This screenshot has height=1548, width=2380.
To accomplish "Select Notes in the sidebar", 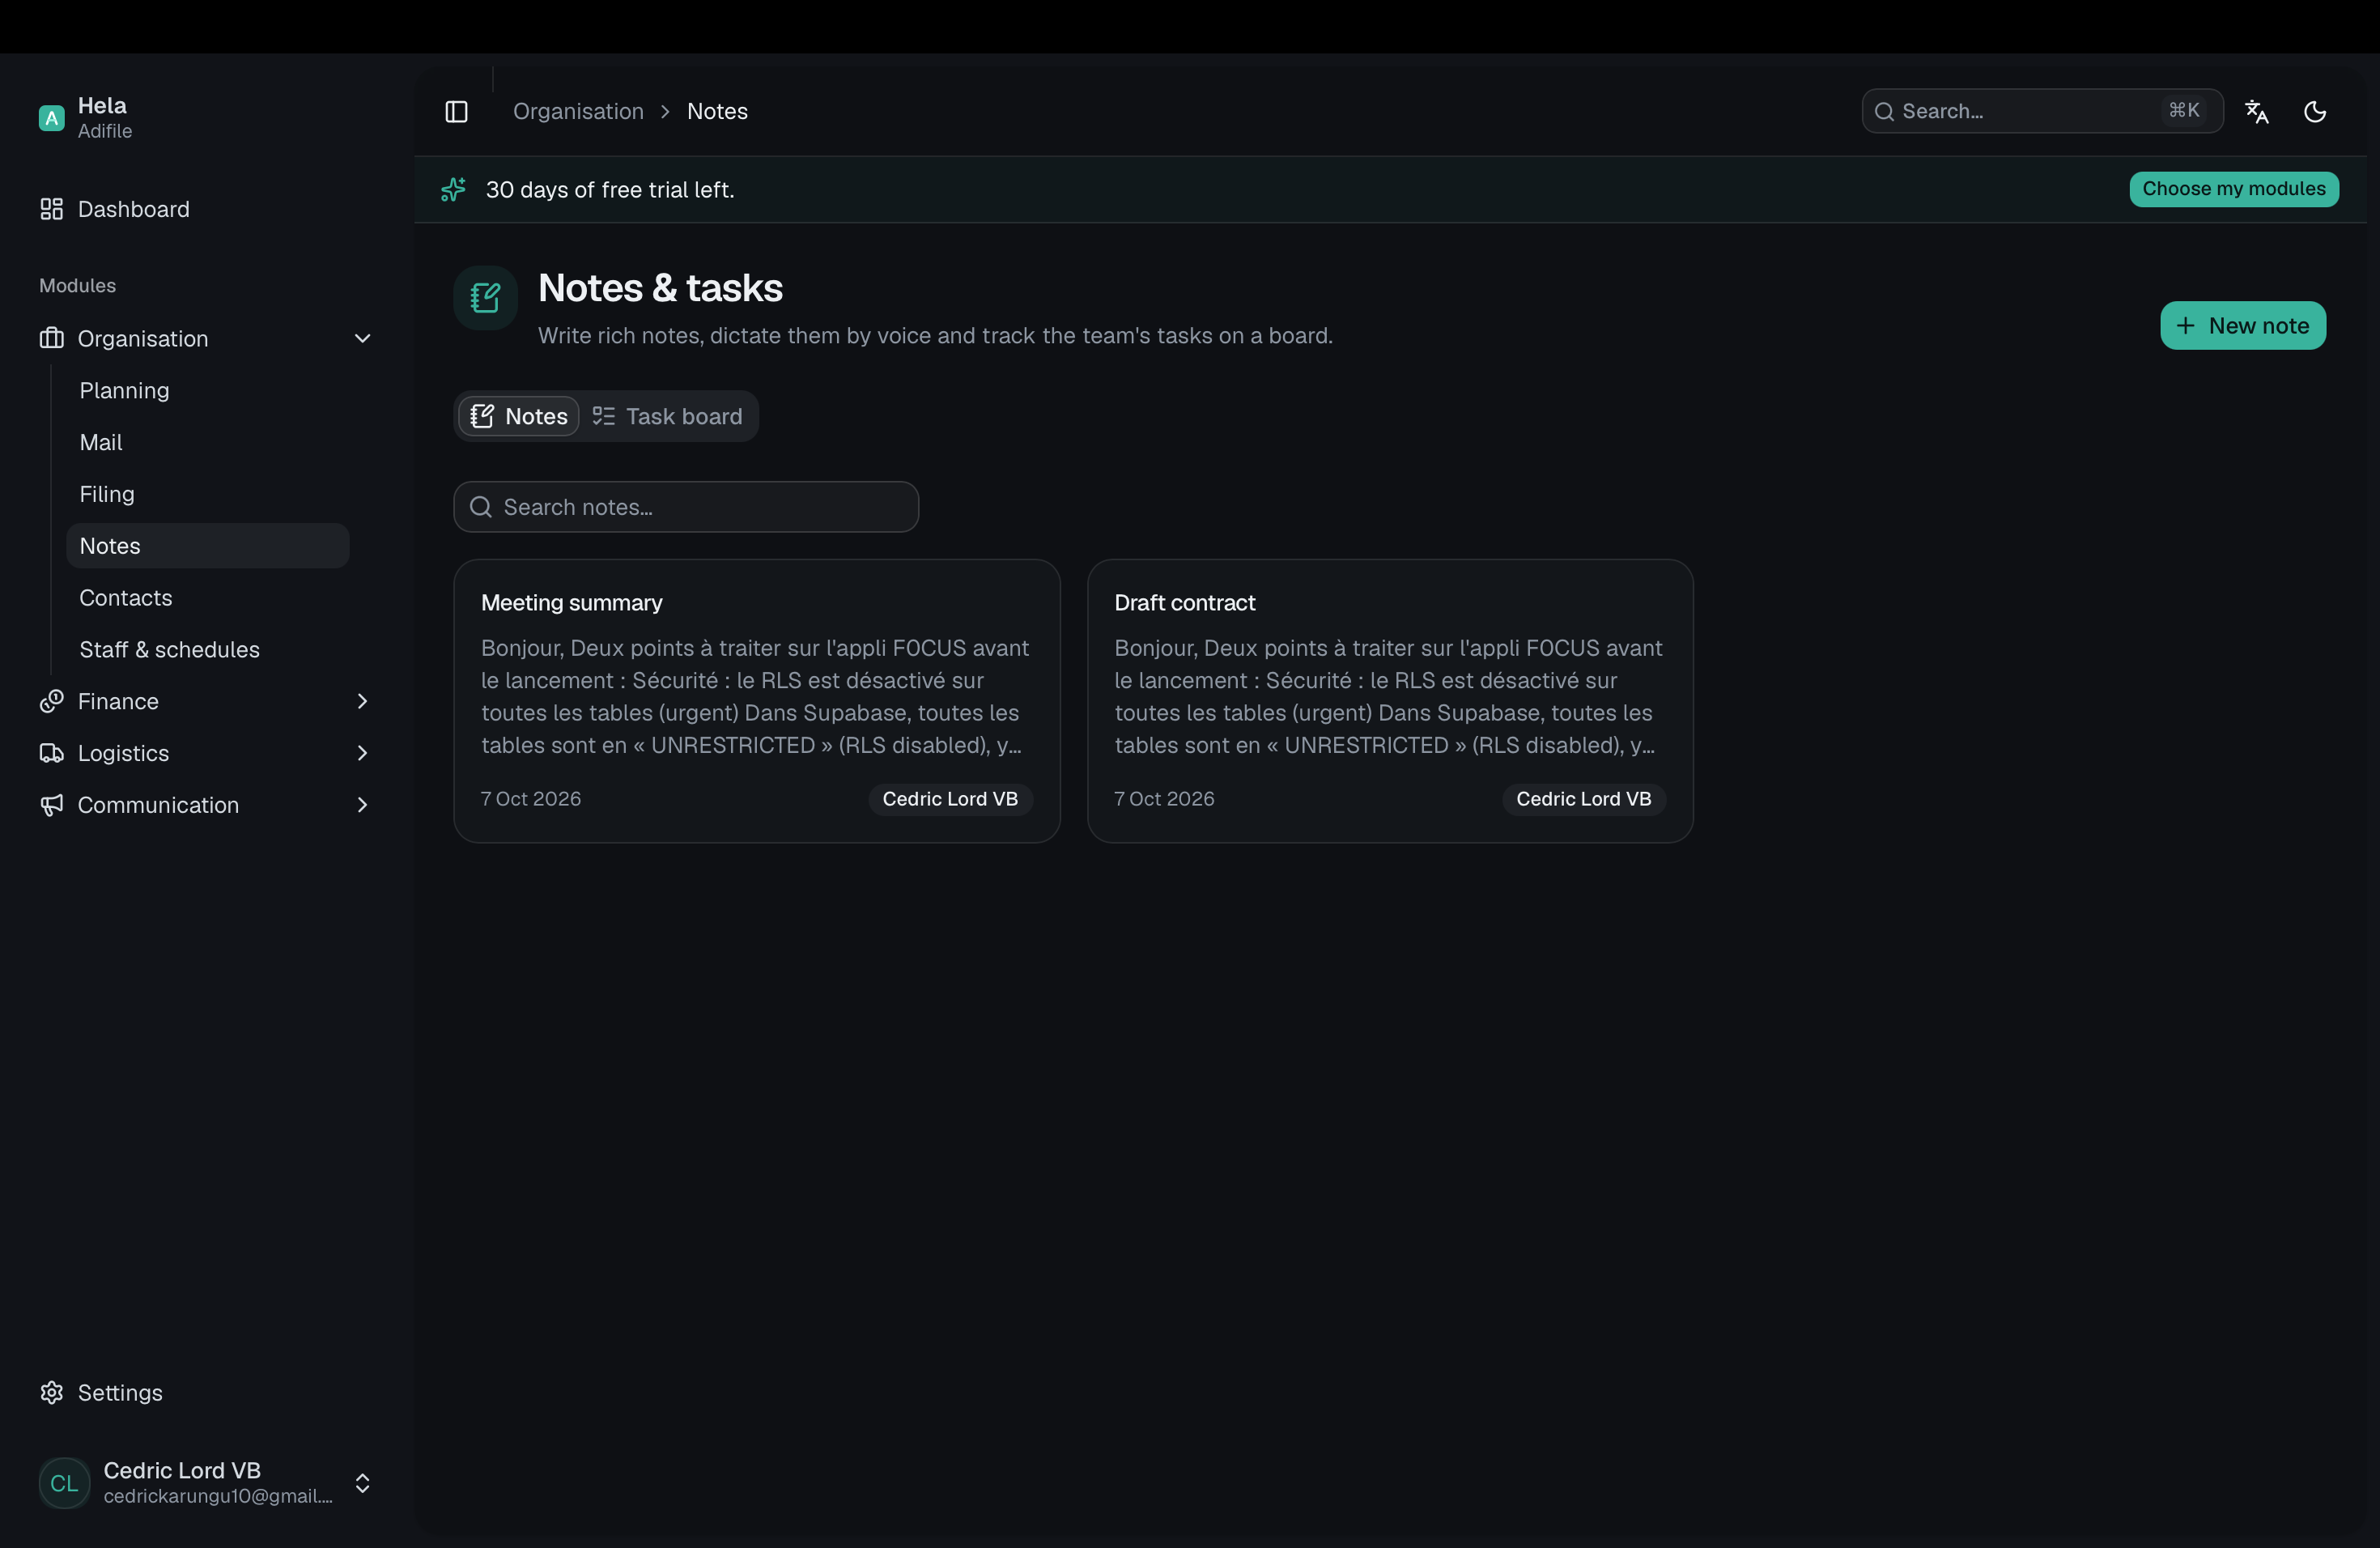I will click(x=207, y=546).
